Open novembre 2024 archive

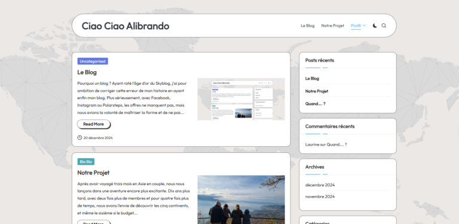320,197
